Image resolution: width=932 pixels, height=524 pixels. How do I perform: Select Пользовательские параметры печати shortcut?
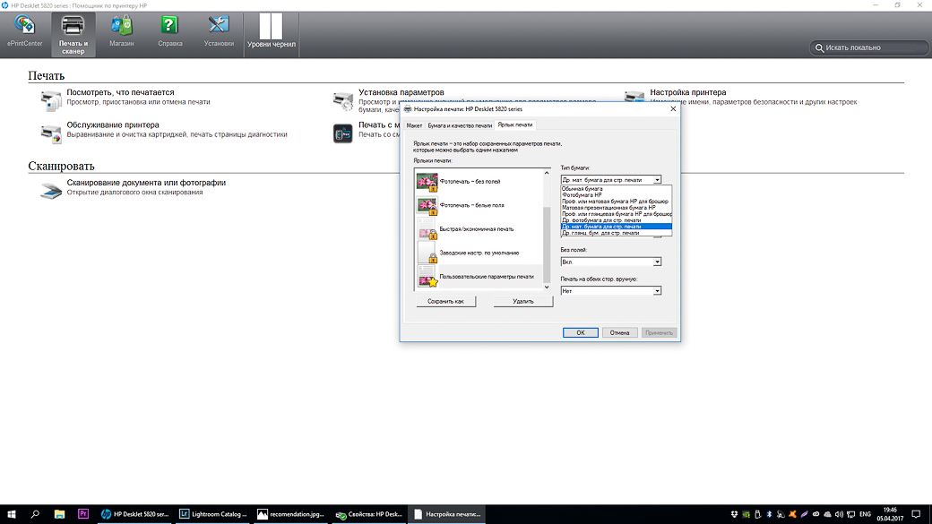479,276
